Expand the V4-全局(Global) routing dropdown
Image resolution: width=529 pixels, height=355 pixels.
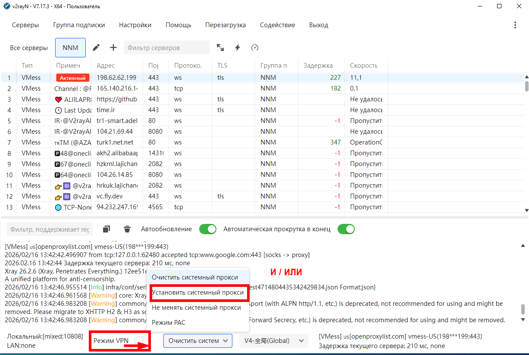pos(273,341)
